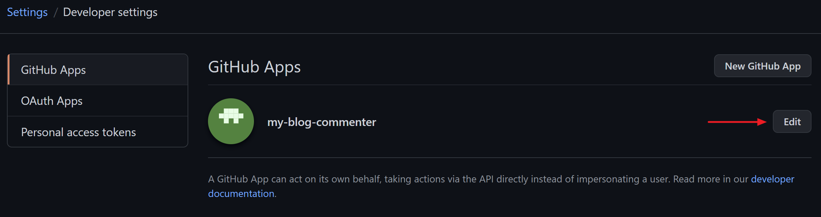The width and height of the screenshot is (821, 217).
Task: Click the divider line below my-blog-commenter
Action: point(509,158)
